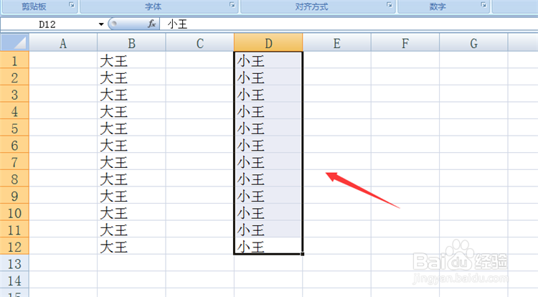
Task: Expand the Name Box dropdown arrow
Action: [x=101, y=24]
